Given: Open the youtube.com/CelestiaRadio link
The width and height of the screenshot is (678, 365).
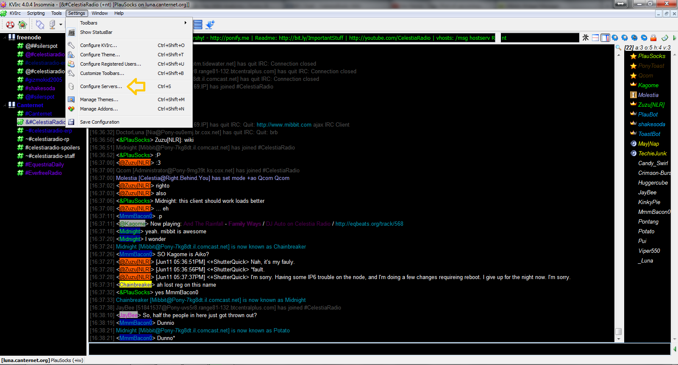Looking at the screenshot, I should (390, 38).
